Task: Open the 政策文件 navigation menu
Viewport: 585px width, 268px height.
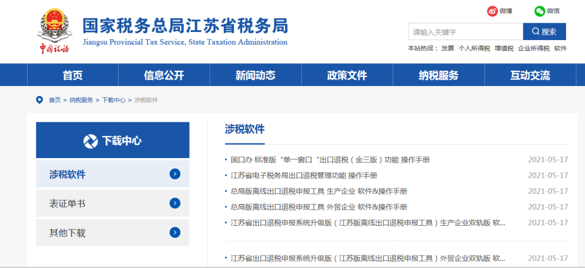Action: (x=347, y=75)
